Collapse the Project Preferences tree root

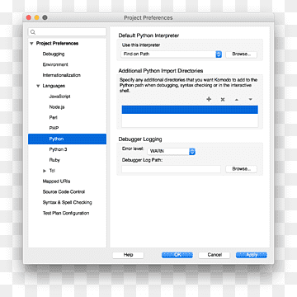[31, 44]
